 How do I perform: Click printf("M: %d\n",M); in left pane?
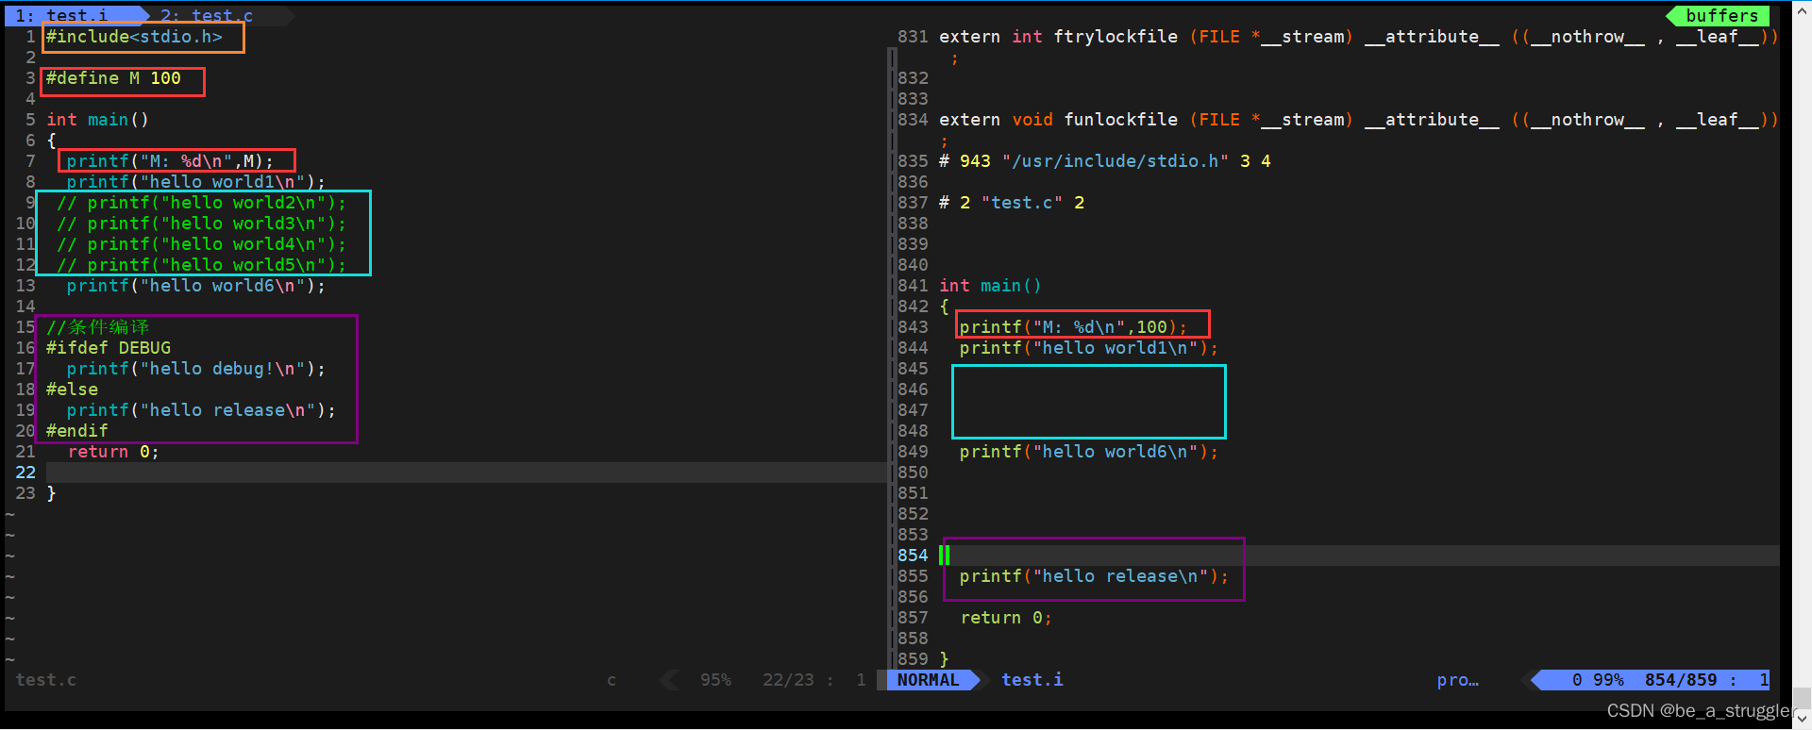pyautogui.click(x=170, y=161)
